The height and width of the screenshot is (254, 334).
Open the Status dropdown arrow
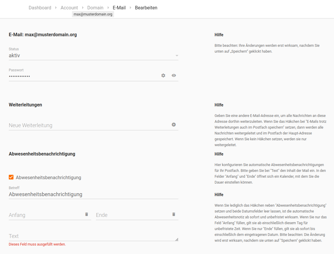click(177, 56)
